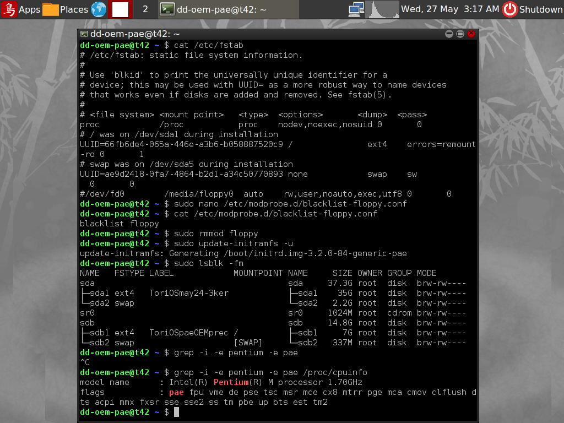Open the network connections tray icon
Image resolution: width=564 pixels, height=423 pixels.
tap(356, 9)
